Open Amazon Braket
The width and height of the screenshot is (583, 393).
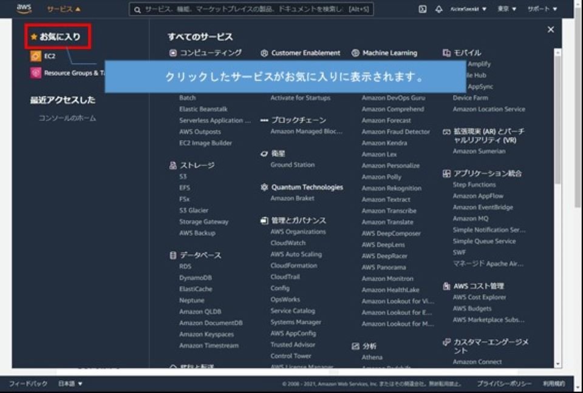tap(292, 198)
